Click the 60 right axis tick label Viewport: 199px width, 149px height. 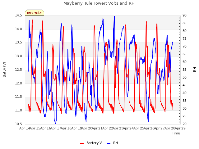(x=184, y=62)
